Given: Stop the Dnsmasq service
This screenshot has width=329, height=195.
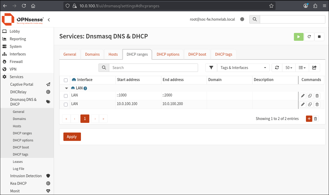Looking at the screenshot, I should [319, 37].
